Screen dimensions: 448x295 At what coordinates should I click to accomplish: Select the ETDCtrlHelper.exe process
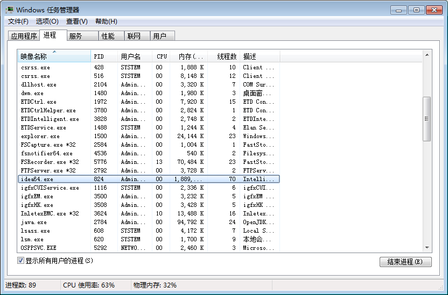[149, 110]
